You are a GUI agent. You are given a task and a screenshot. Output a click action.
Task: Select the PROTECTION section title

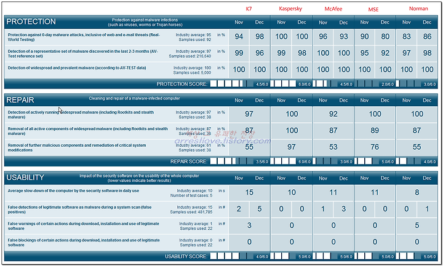coord(31,22)
